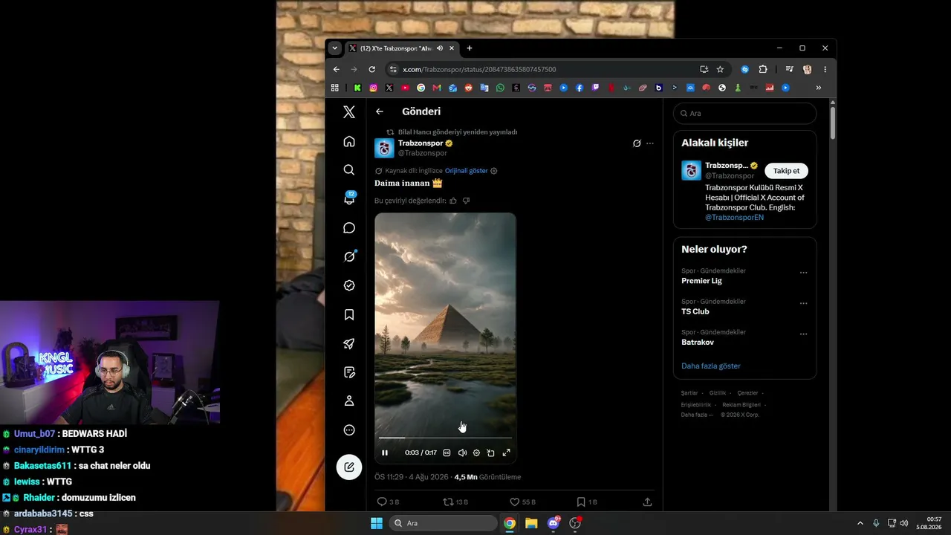Open the post's three-dot more menu

[650, 143]
